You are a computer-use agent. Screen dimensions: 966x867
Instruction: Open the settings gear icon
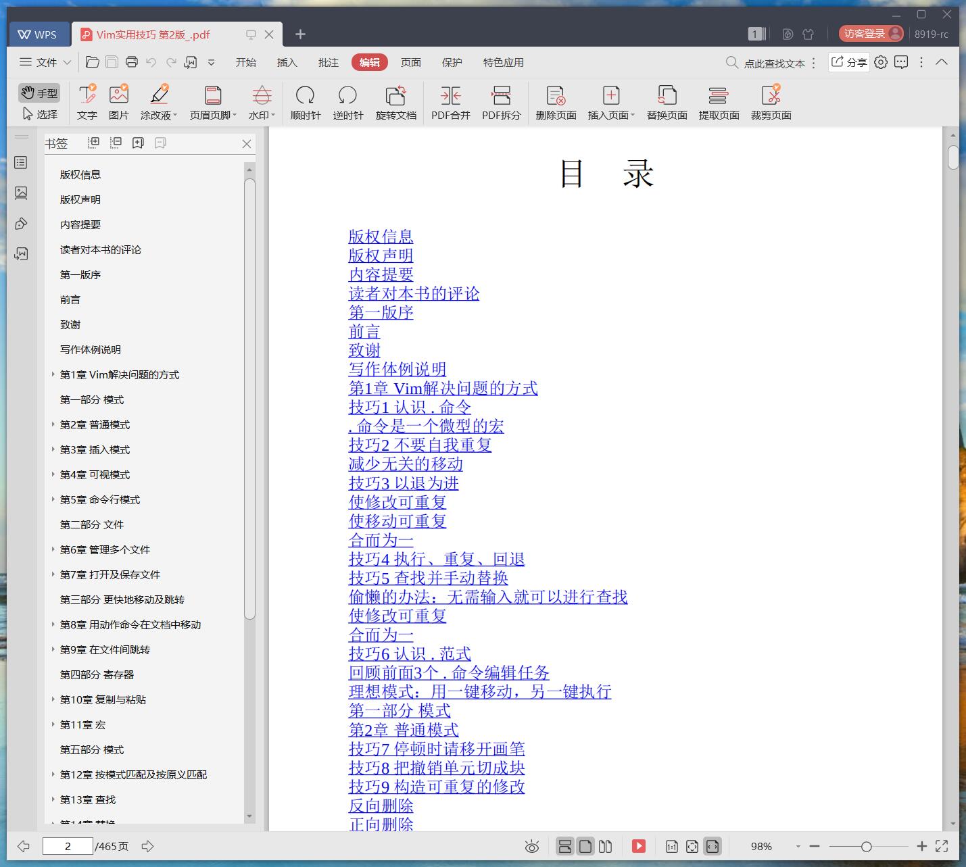coord(881,62)
